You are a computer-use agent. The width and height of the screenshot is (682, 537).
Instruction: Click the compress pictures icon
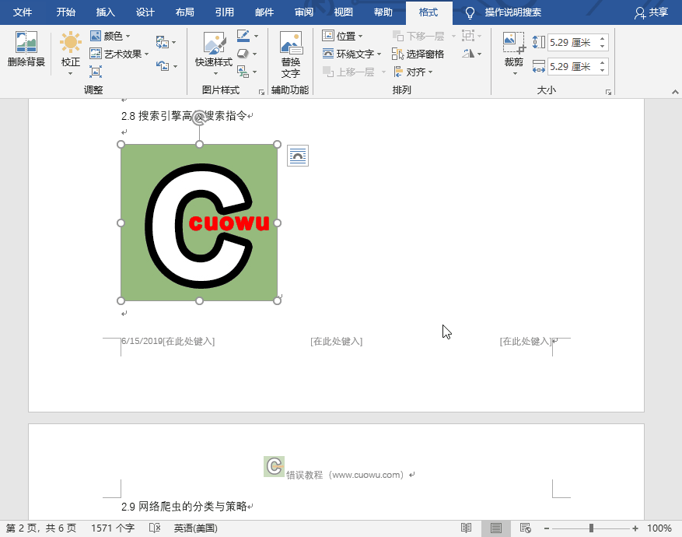point(96,72)
